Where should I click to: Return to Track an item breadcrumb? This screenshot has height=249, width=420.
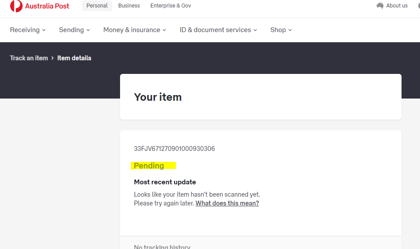coord(29,58)
